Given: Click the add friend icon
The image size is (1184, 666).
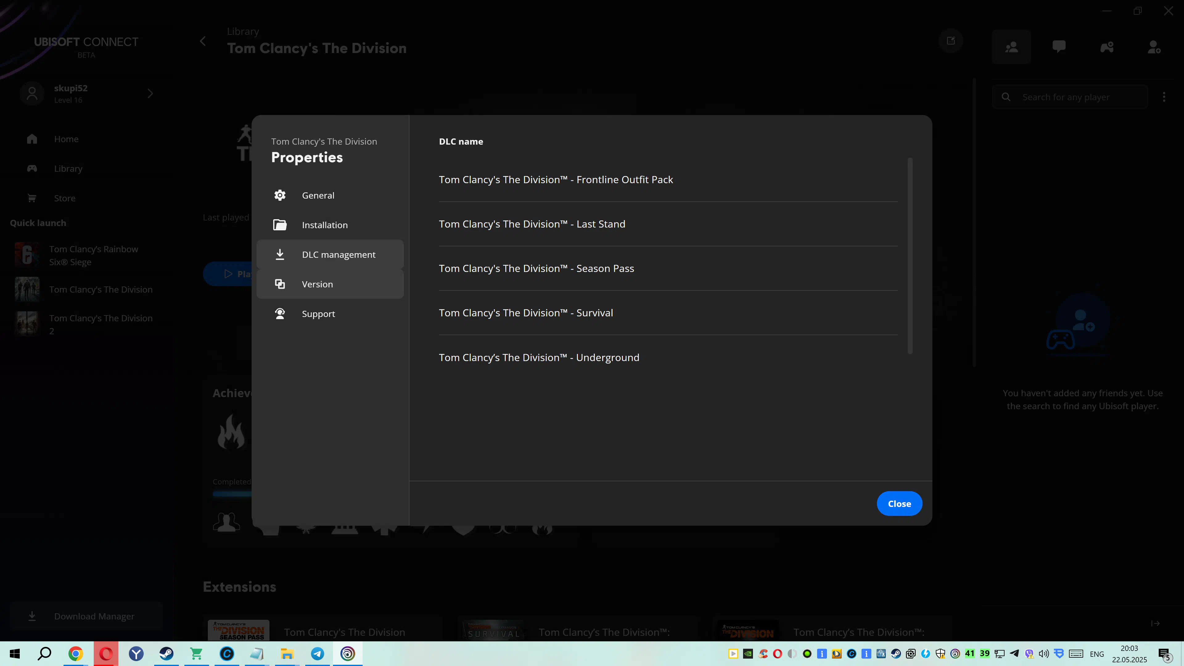Looking at the screenshot, I should 1155,47.
